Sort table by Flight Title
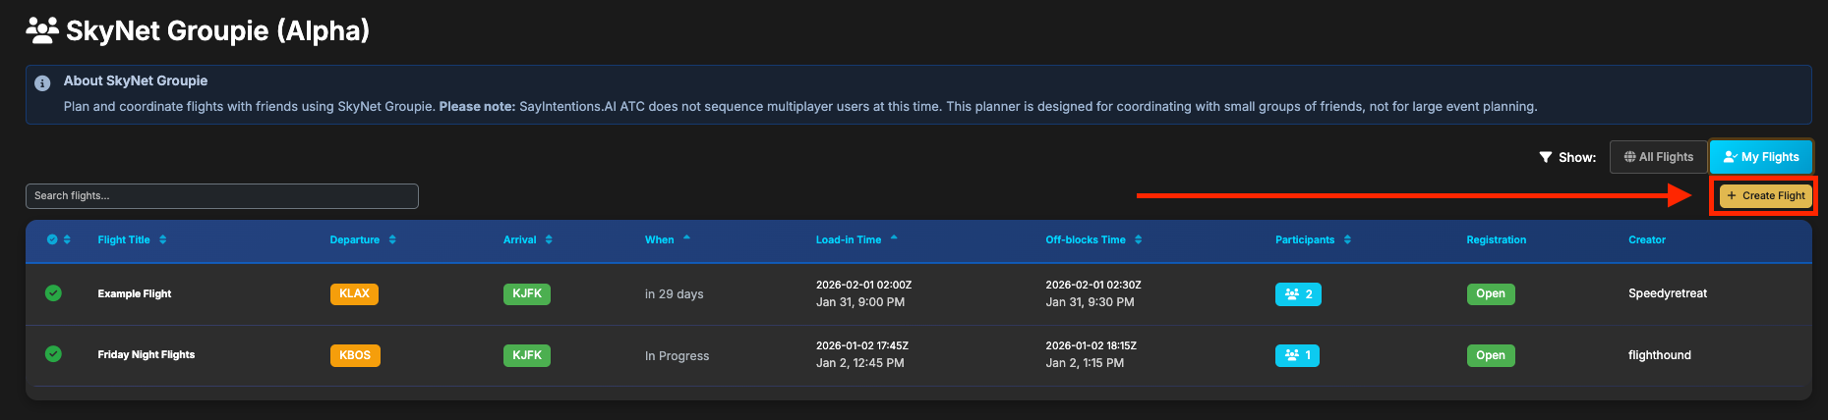This screenshot has height=420, width=1828. 132,239
